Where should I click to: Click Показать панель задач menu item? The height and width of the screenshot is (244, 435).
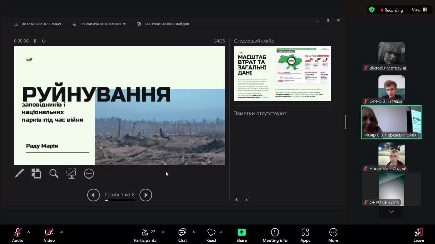38,24
